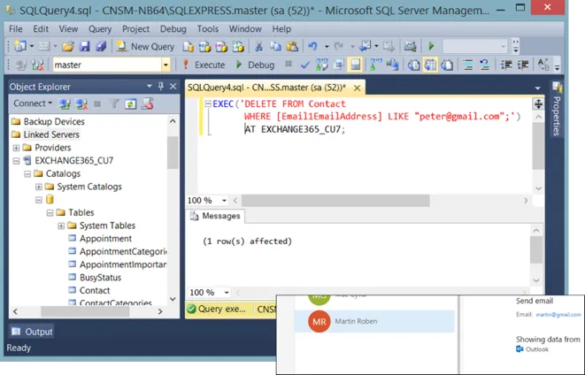Image resolution: width=585 pixels, height=375 pixels.
Task: Click Uncomment selected lines icon
Action: click(x=484, y=65)
